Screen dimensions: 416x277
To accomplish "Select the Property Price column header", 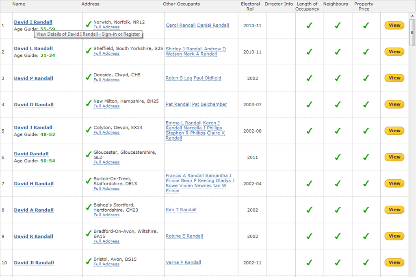I will pyautogui.click(x=364, y=6).
